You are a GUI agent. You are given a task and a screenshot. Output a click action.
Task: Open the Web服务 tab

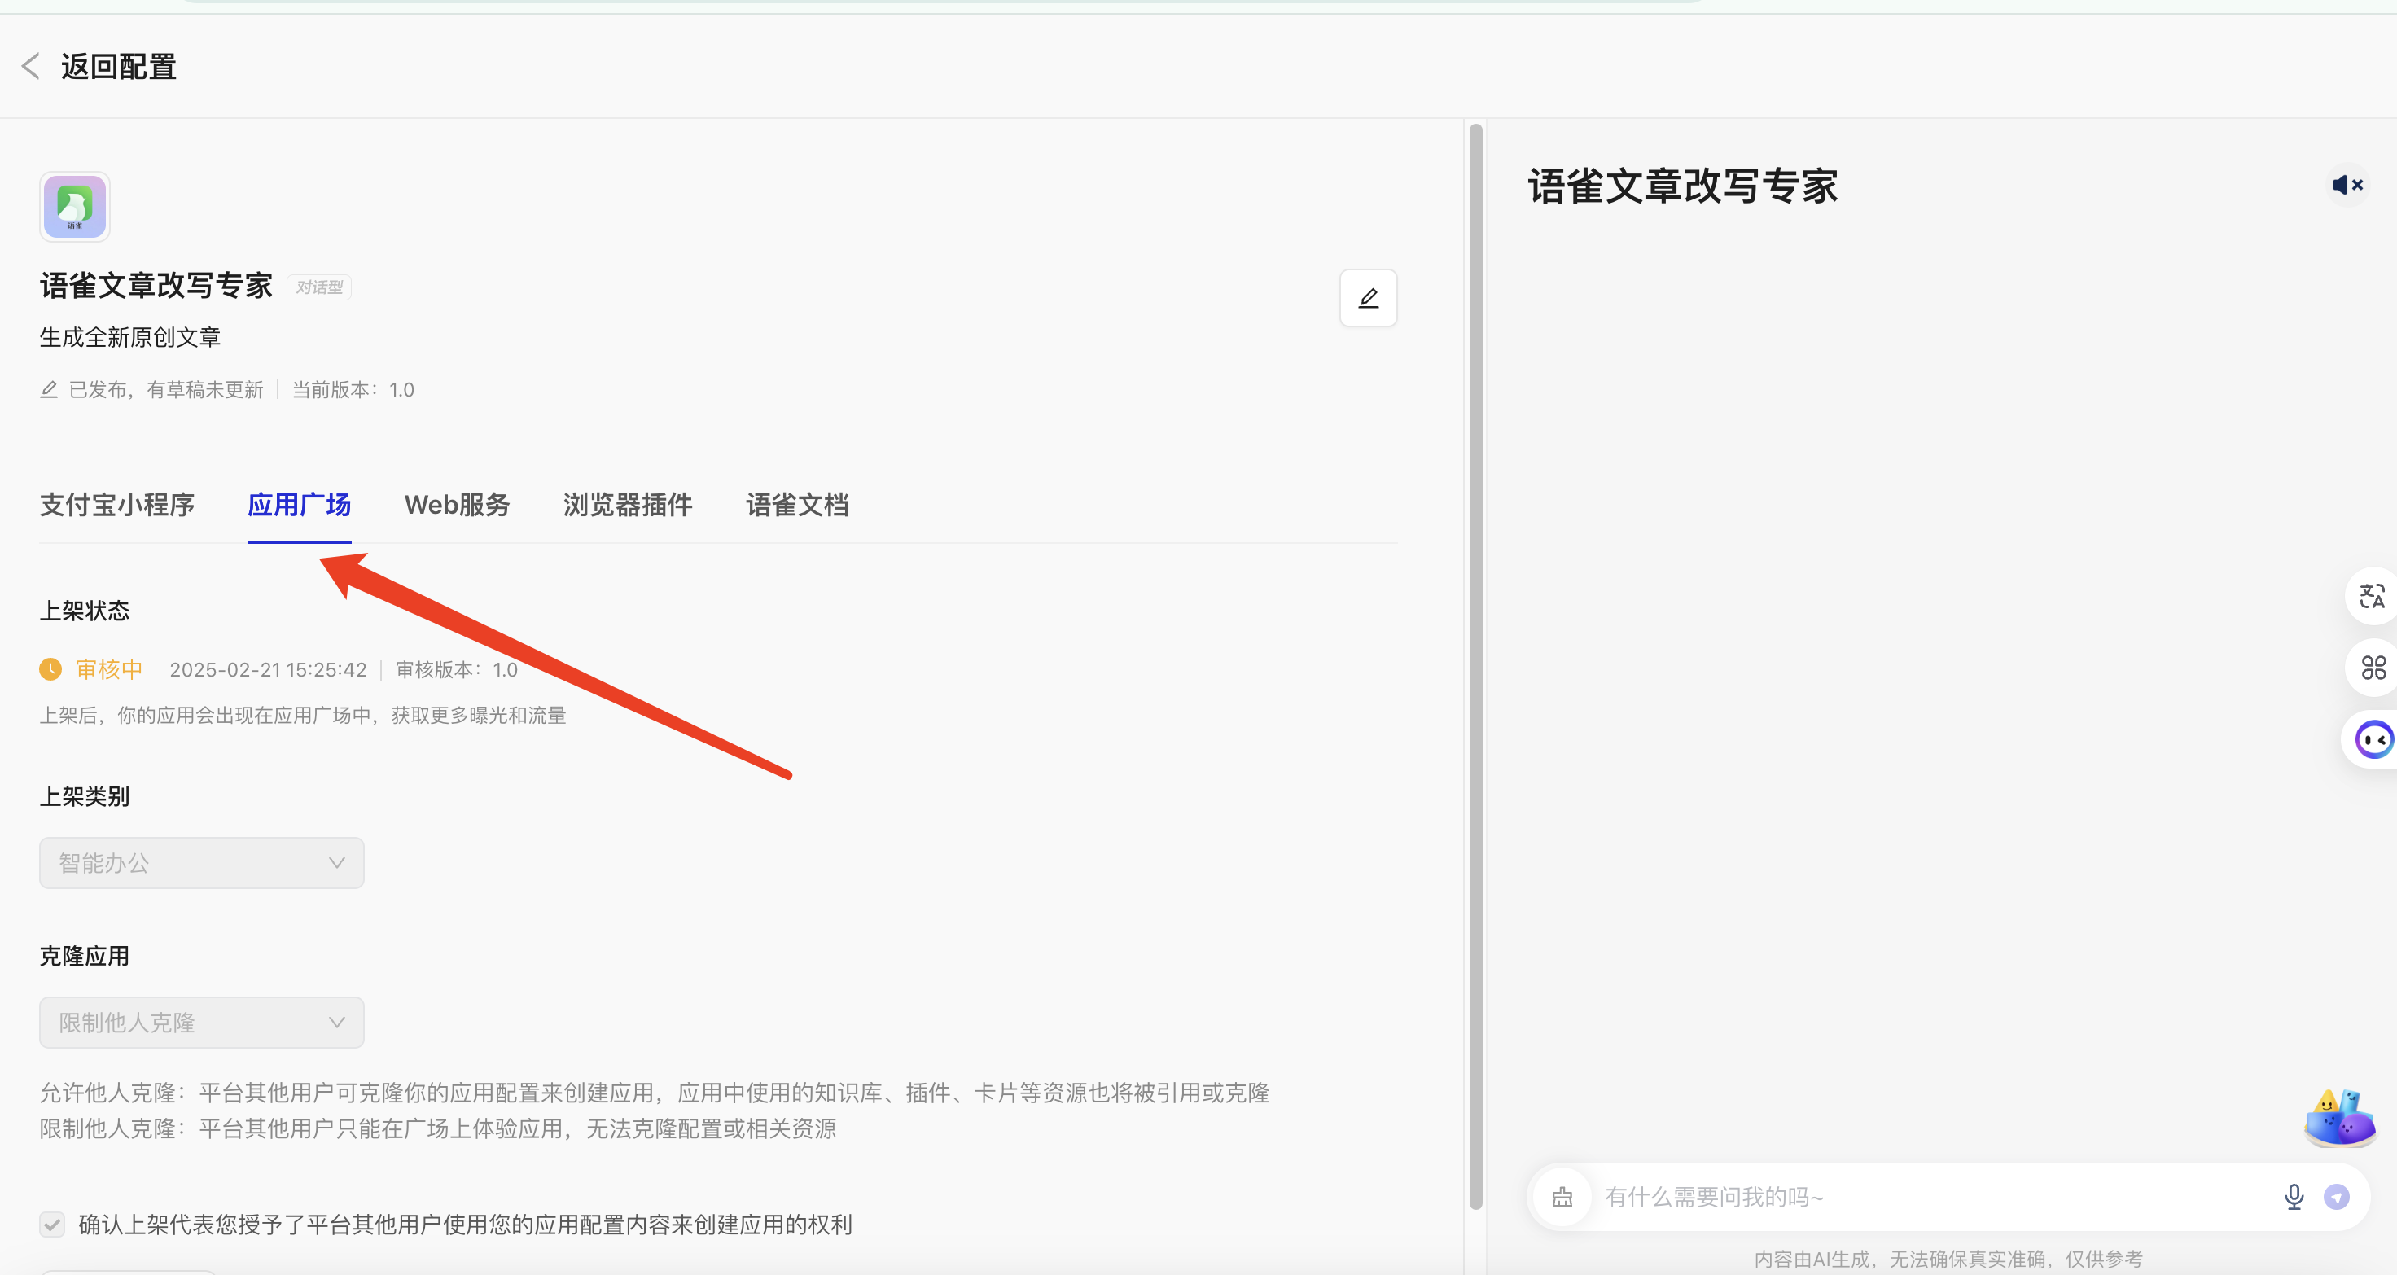pos(457,505)
